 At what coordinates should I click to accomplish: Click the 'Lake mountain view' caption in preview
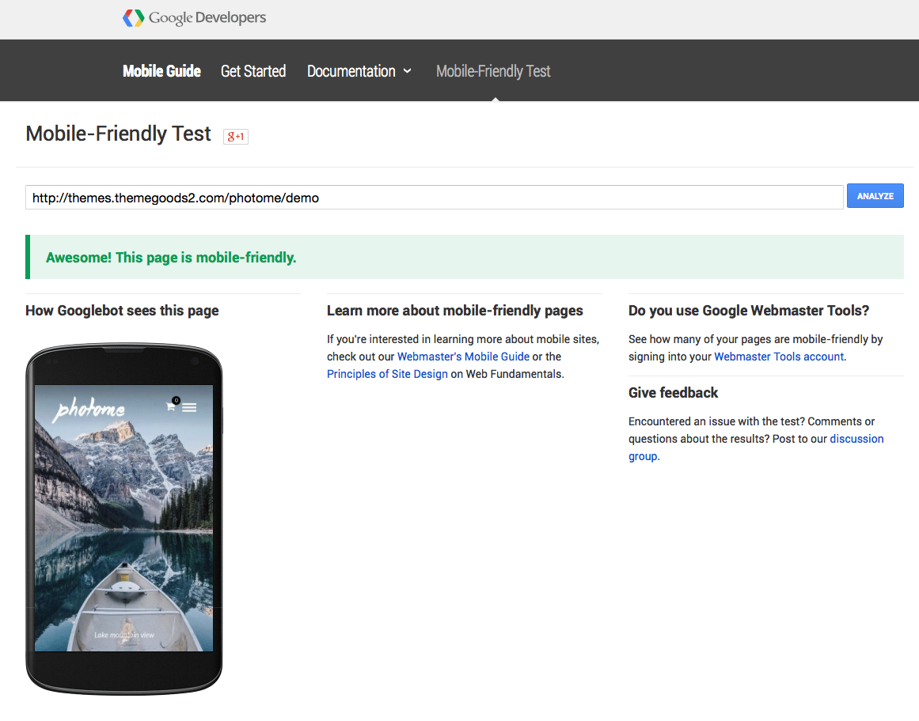[x=124, y=635]
